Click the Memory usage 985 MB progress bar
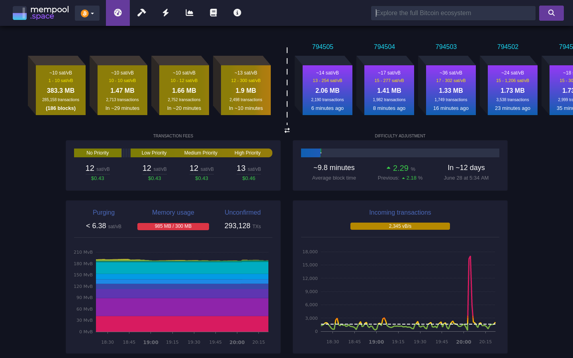Viewport: 573px width, 358px height. (x=173, y=226)
